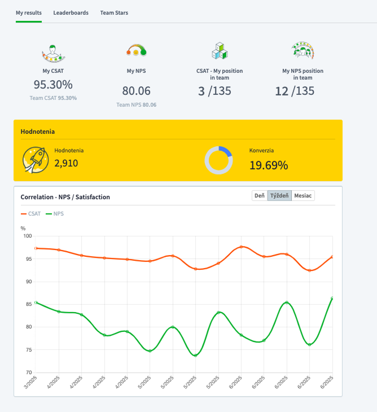The image size is (377, 412).
Task: Click the lowest NPS point on chart
Action: [x=195, y=355]
